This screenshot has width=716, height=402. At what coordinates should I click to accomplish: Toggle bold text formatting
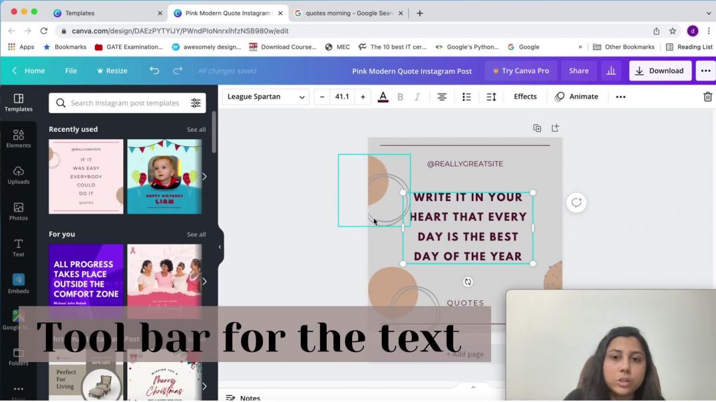[401, 97]
